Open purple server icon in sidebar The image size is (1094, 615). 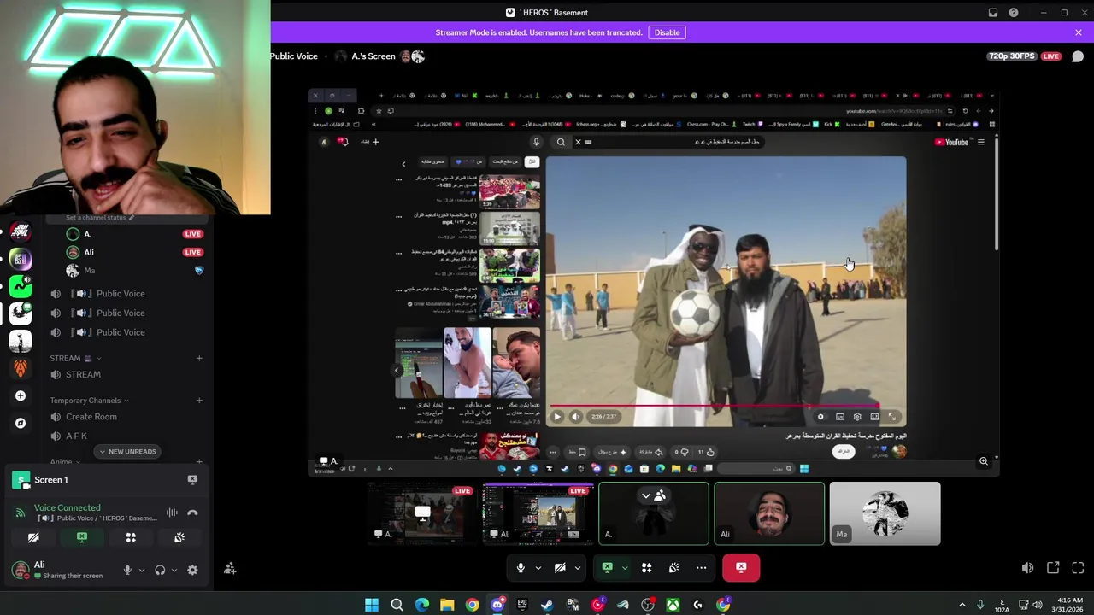tap(21, 259)
